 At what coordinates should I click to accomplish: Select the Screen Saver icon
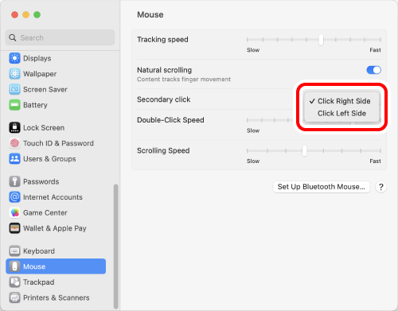pos(14,89)
